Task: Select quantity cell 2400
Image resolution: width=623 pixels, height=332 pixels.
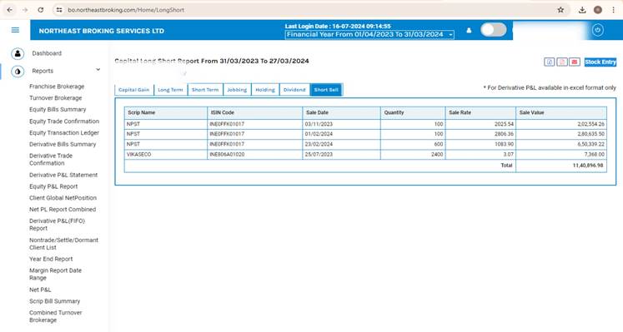Action: click(x=413, y=155)
